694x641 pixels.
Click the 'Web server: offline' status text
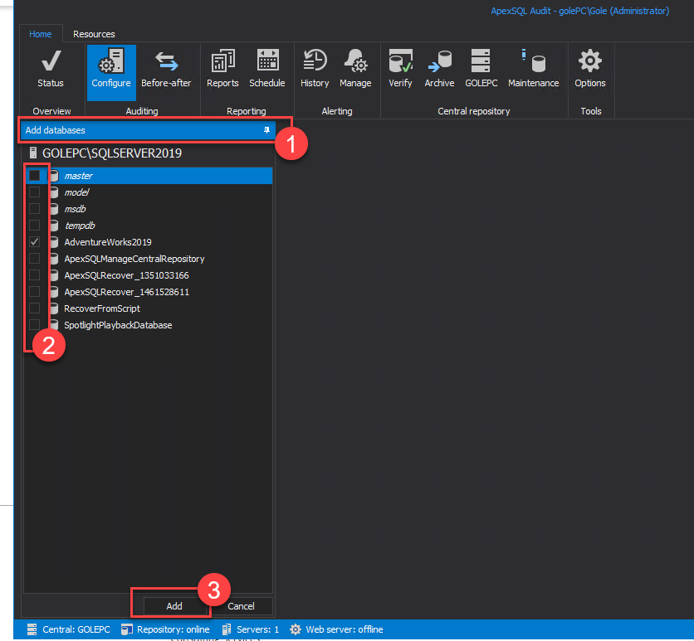pyautogui.click(x=345, y=629)
